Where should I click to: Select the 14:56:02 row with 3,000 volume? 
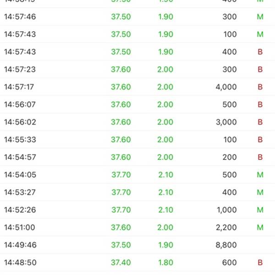137,122
